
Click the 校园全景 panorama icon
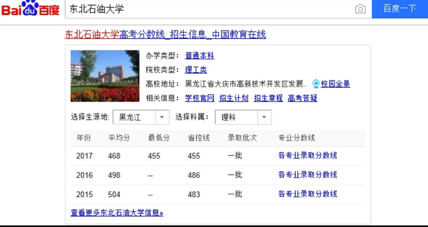coord(316,84)
